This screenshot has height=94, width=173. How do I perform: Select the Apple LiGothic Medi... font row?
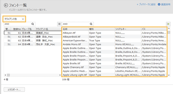click(114, 71)
